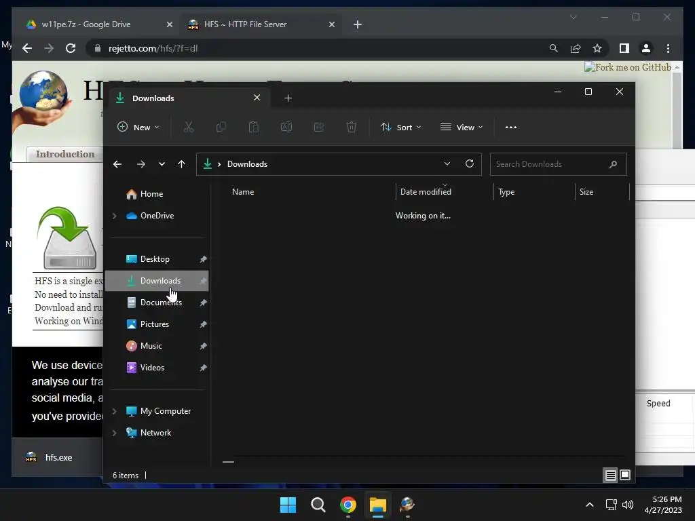This screenshot has width=695, height=521.
Task: Open the Introduction tab on HFS page
Action: click(x=65, y=154)
